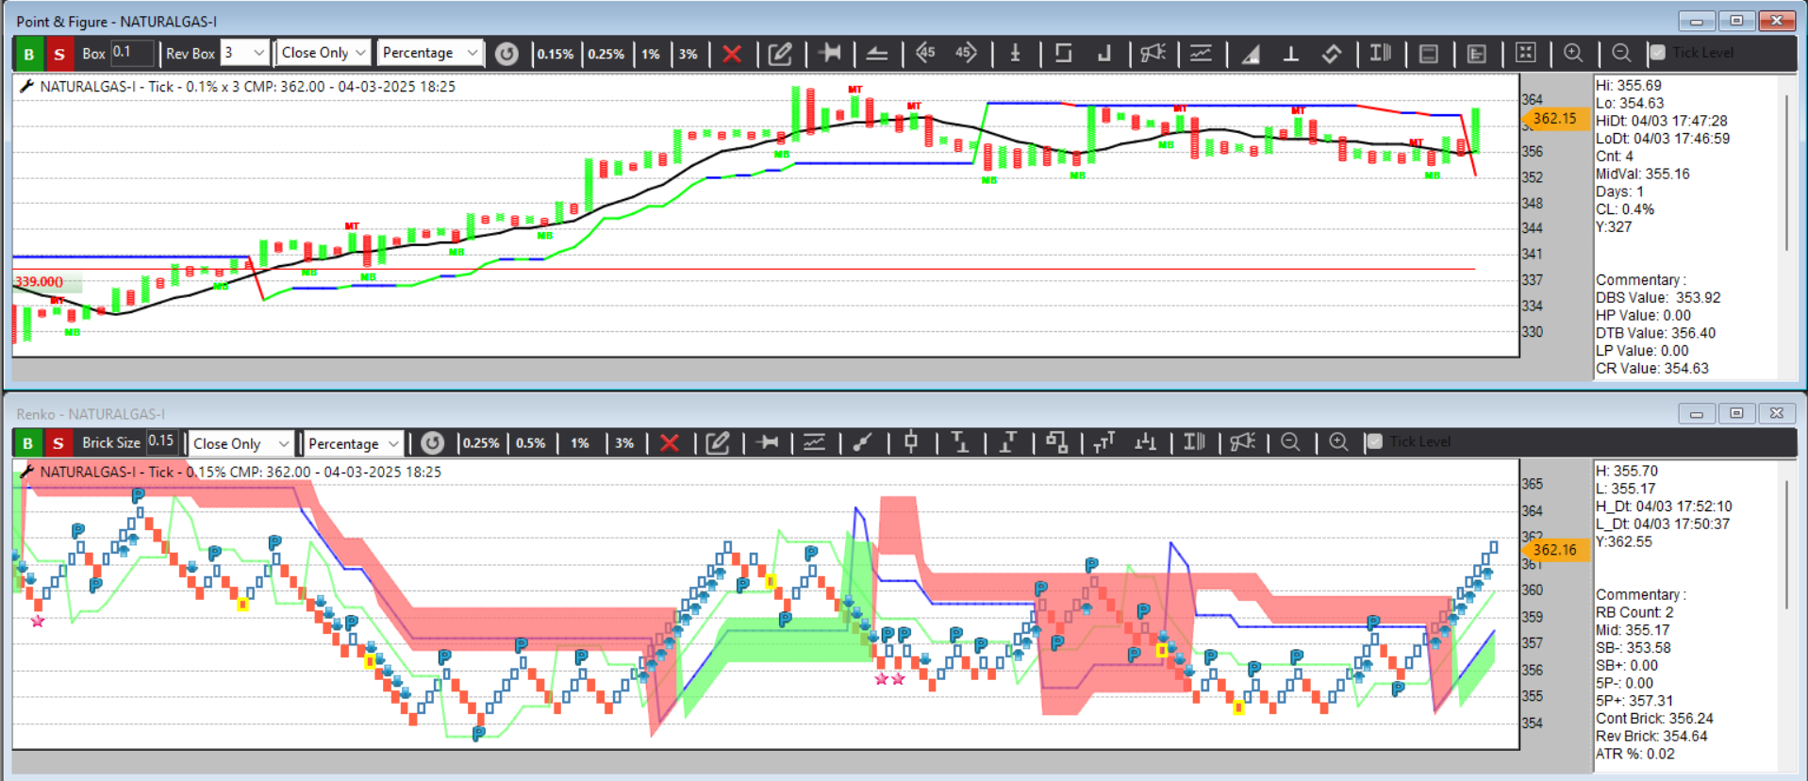
Task: Click the horizontal lines tool icon next to pin
Action: 877,54
